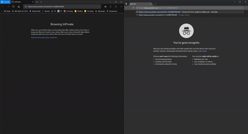This screenshot has width=248, height=134.
Task: Open the Messenger favorite
Action: coord(100,11)
